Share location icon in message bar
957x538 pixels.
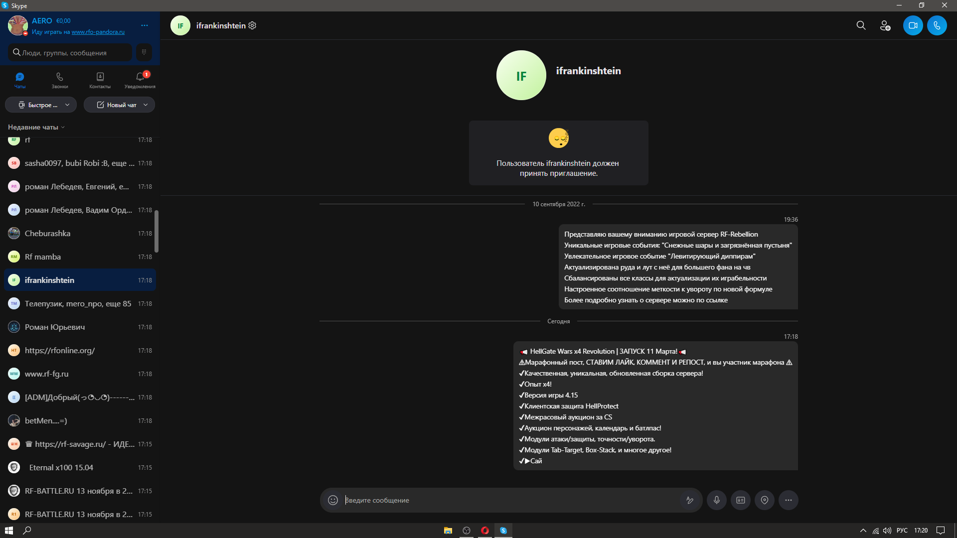(x=764, y=500)
